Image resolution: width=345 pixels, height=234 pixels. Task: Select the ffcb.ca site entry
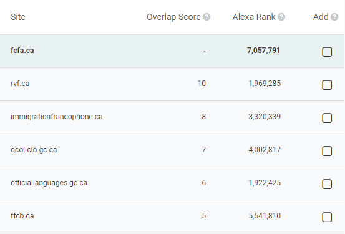click(22, 216)
